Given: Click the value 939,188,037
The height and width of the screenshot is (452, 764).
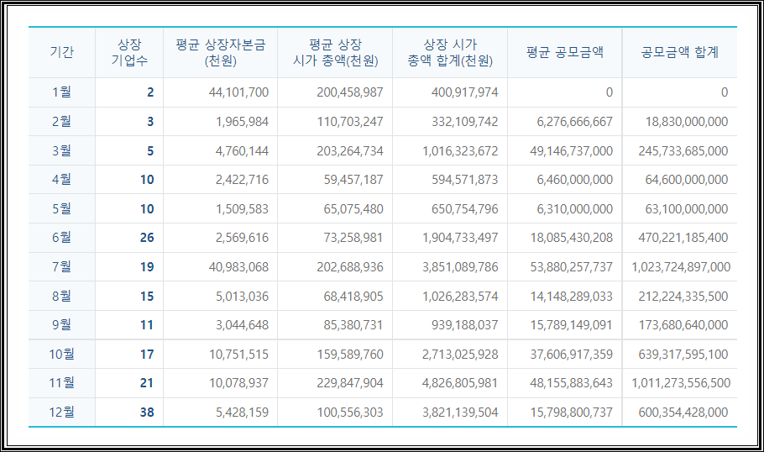Looking at the screenshot, I should [465, 325].
